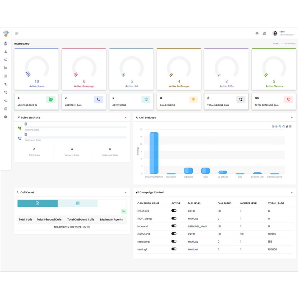The width and height of the screenshot is (298, 298).
Task: Click the hamburger menu icon in header
Action: point(17,33)
